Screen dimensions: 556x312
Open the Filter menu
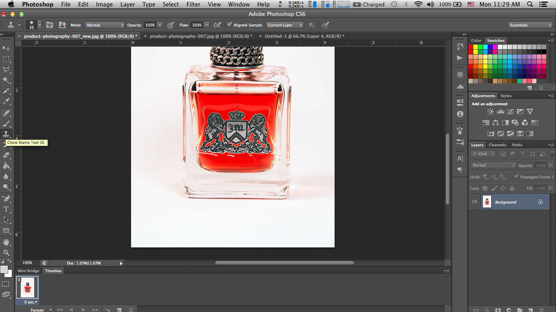pyautogui.click(x=193, y=4)
